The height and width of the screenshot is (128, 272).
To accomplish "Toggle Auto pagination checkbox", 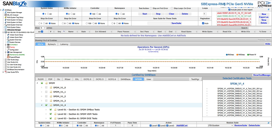I will click(203, 23).
